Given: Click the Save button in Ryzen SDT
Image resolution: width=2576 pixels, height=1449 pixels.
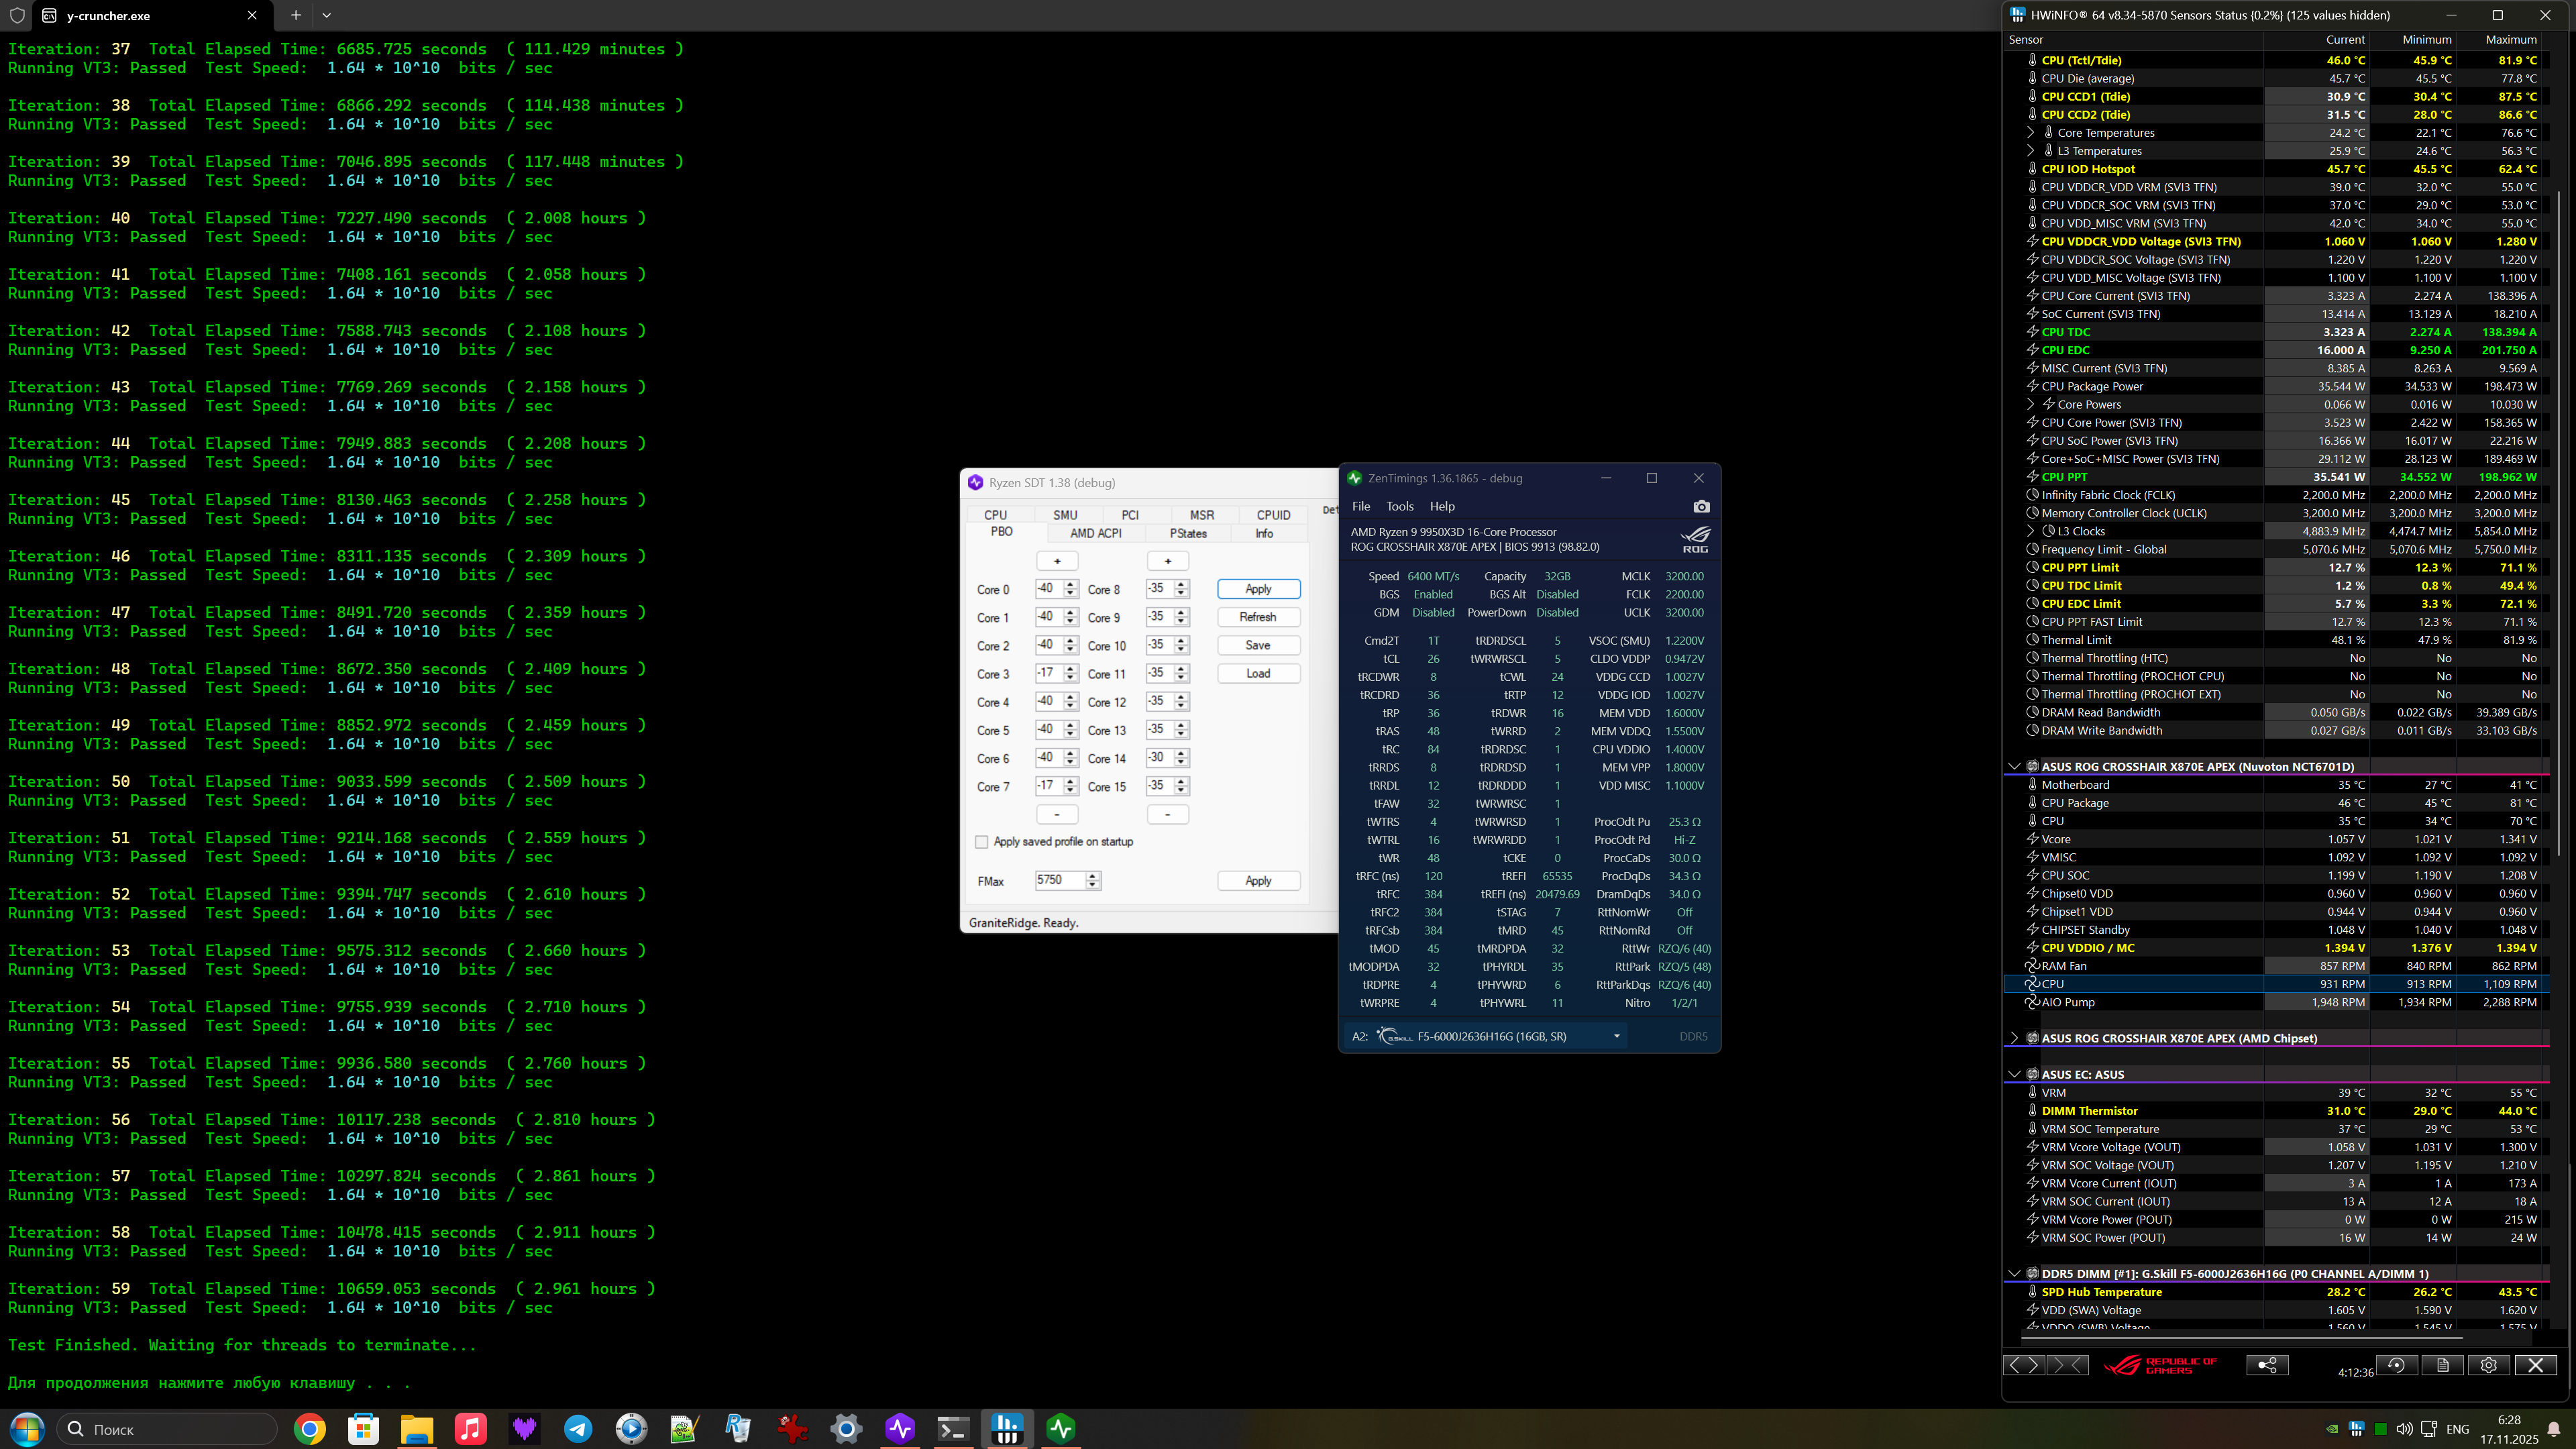Looking at the screenshot, I should [x=1258, y=645].
